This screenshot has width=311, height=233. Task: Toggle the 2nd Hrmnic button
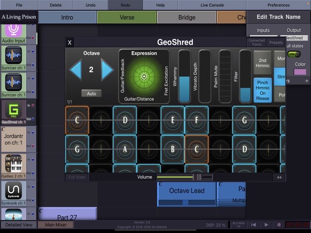click(x=262, y=63)
